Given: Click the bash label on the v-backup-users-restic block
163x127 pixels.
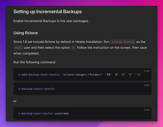Looking at the screenshot, I should 147,85.
